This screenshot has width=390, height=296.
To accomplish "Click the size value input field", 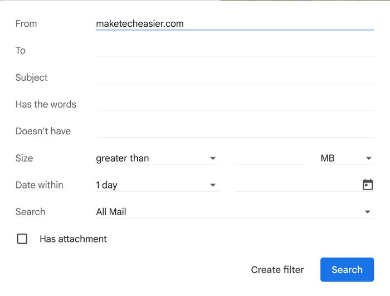I will tap(269, 158).
